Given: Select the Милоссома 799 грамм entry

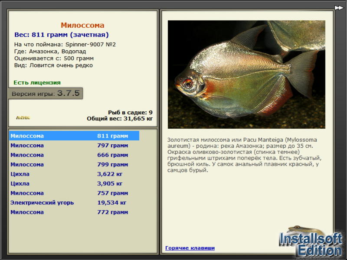Looking at the screenshot, I should (74, 165).
